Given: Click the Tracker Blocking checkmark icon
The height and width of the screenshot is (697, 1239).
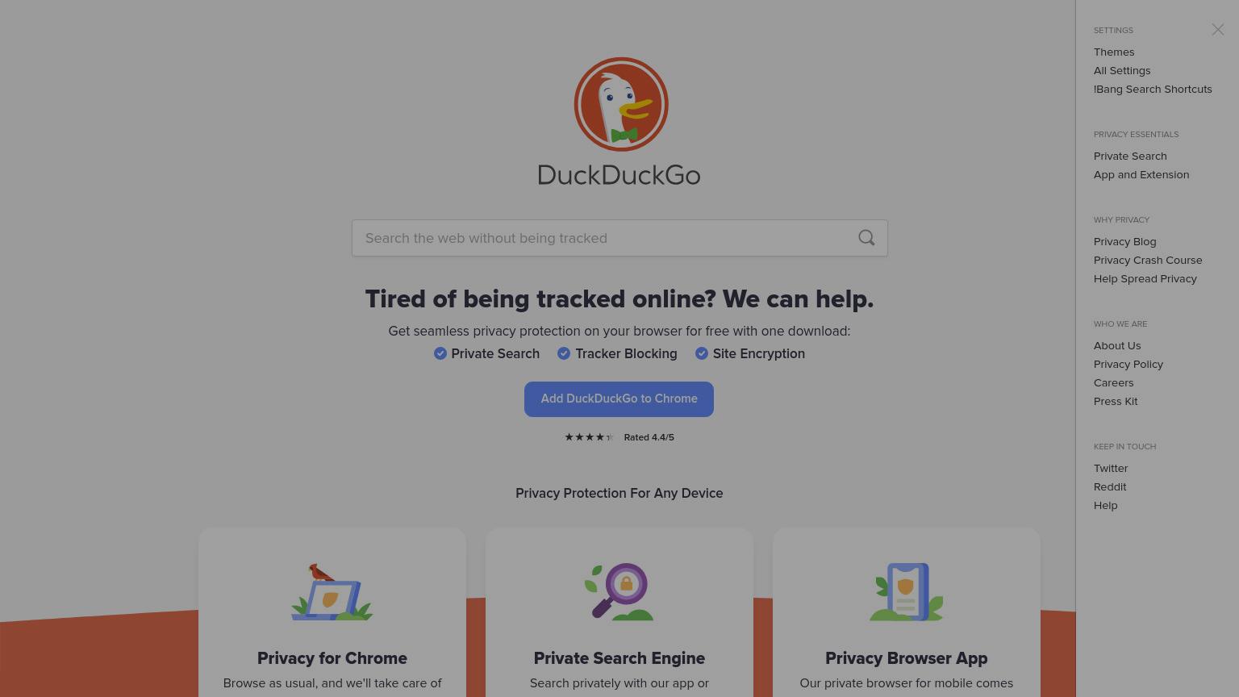Looking at the screenshot, I should pos(564,353).
